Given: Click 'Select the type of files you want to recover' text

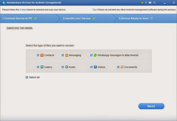Looking at the screenshot, I should 50,45.
